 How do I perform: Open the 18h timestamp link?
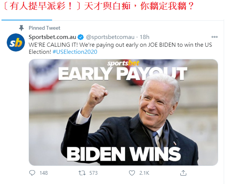(x=144, y=37)
